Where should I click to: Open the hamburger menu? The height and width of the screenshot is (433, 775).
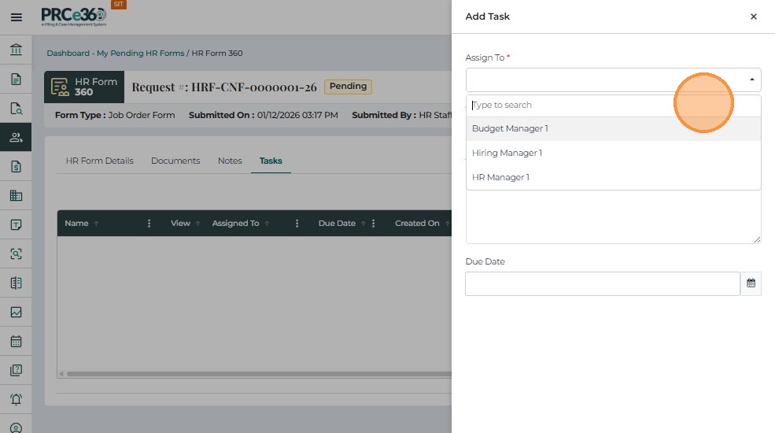point(17,17)
